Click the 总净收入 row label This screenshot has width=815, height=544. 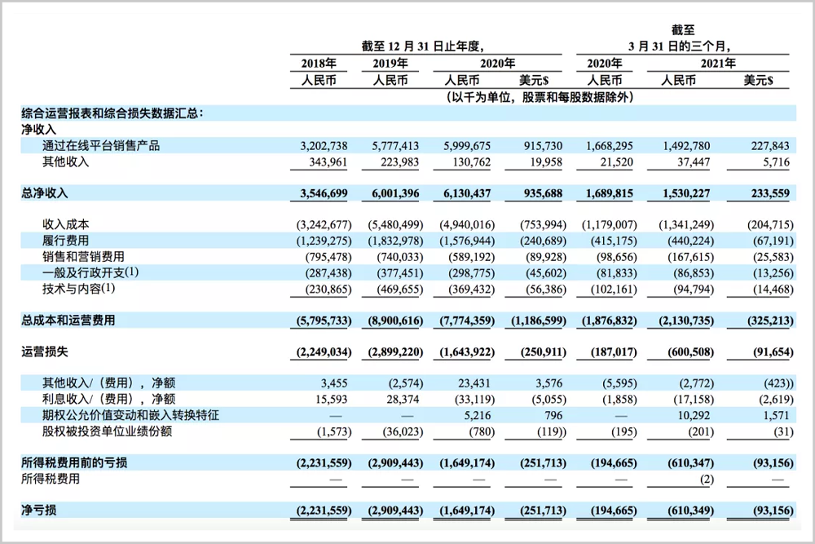(44, 193)
